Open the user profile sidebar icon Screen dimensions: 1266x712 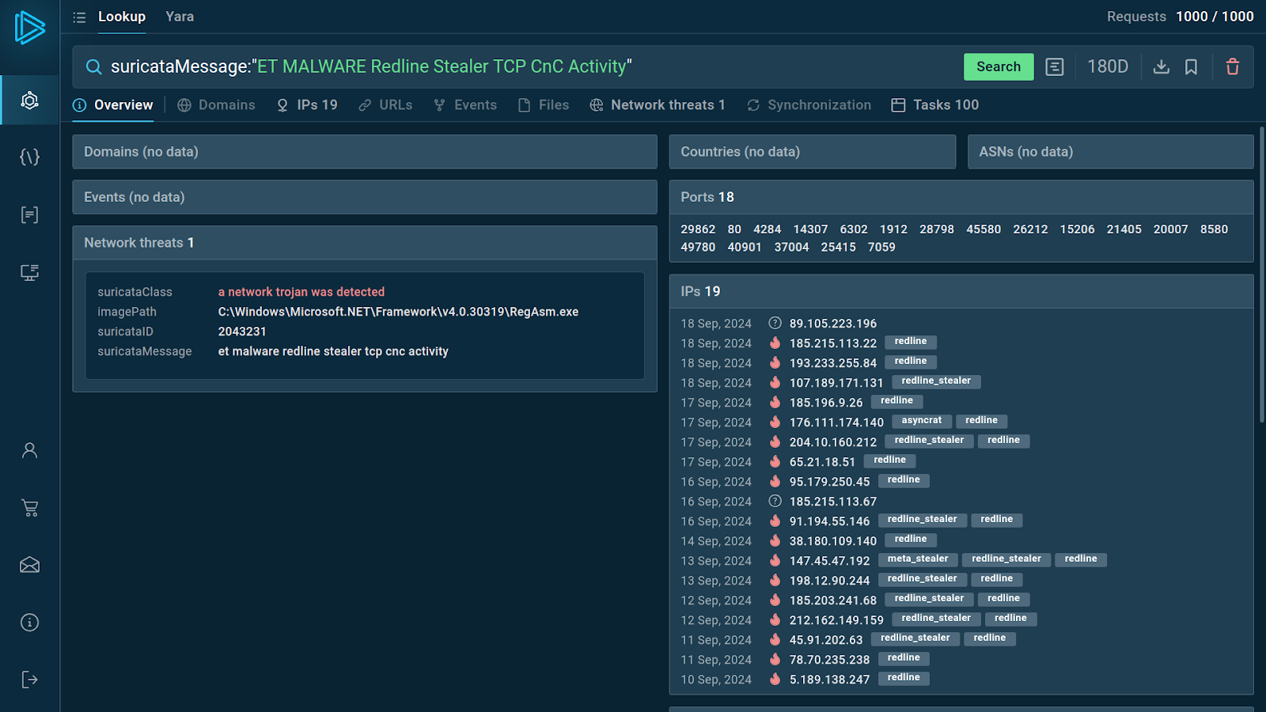(x=29, y=450)
